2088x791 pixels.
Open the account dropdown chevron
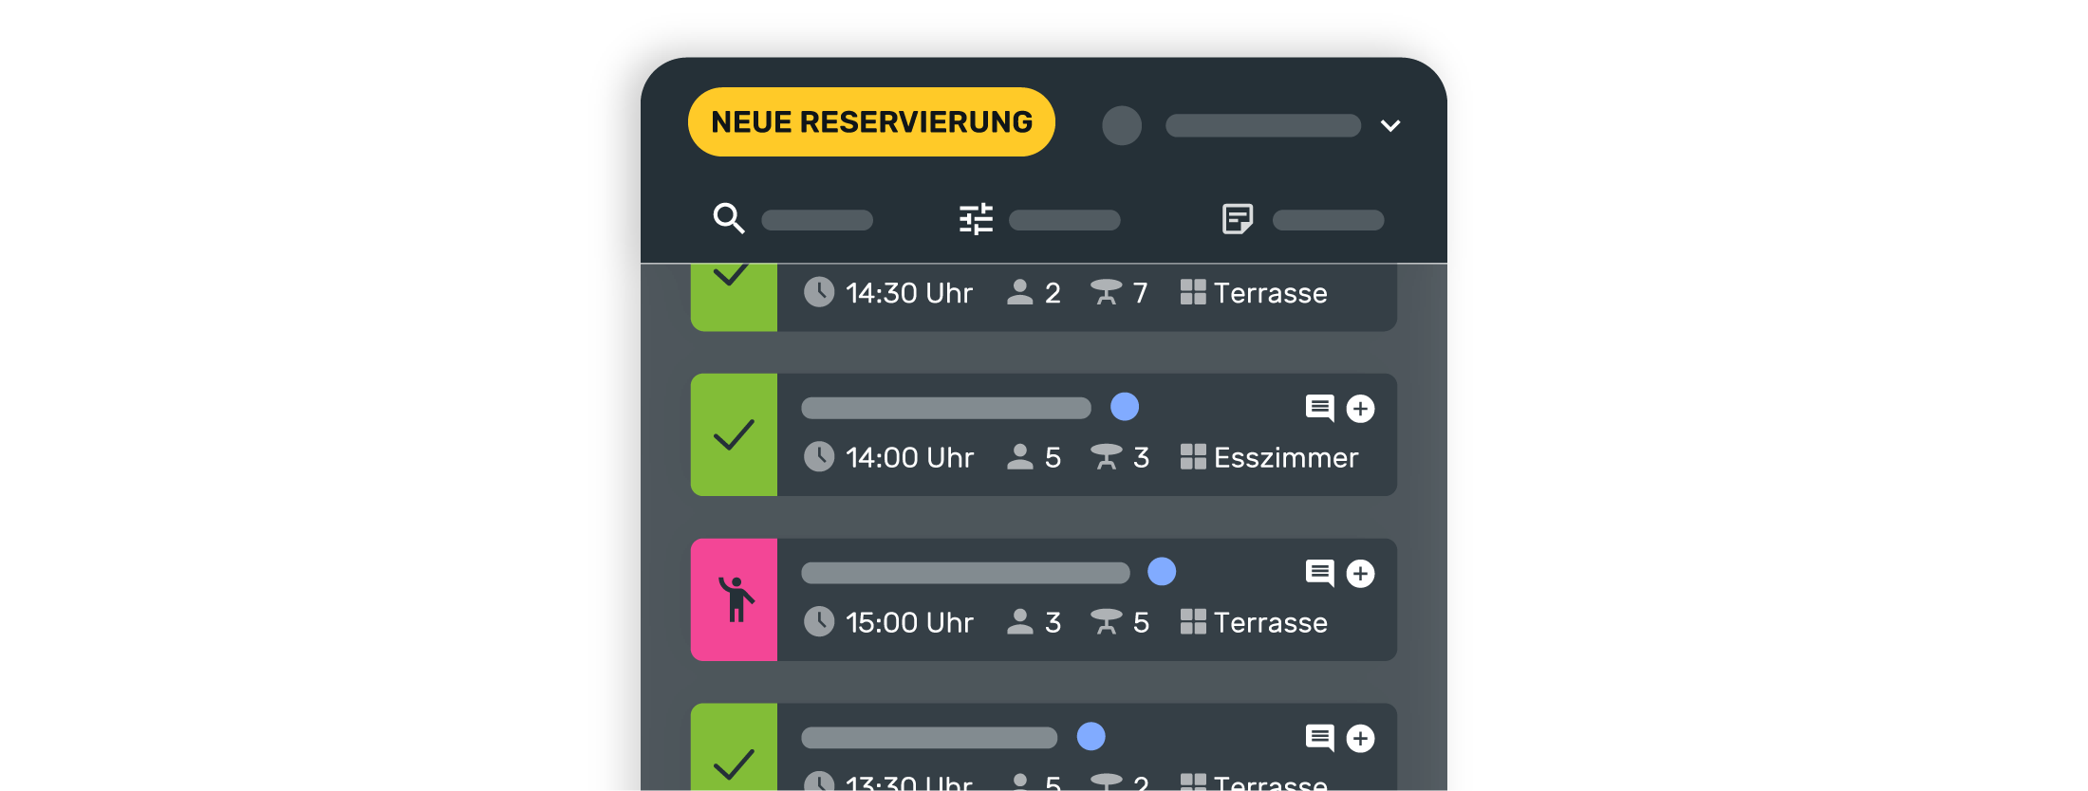point(1390,126)
